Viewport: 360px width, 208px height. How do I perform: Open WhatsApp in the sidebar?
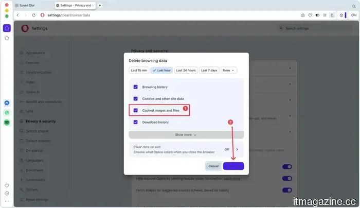click(7, 113)
